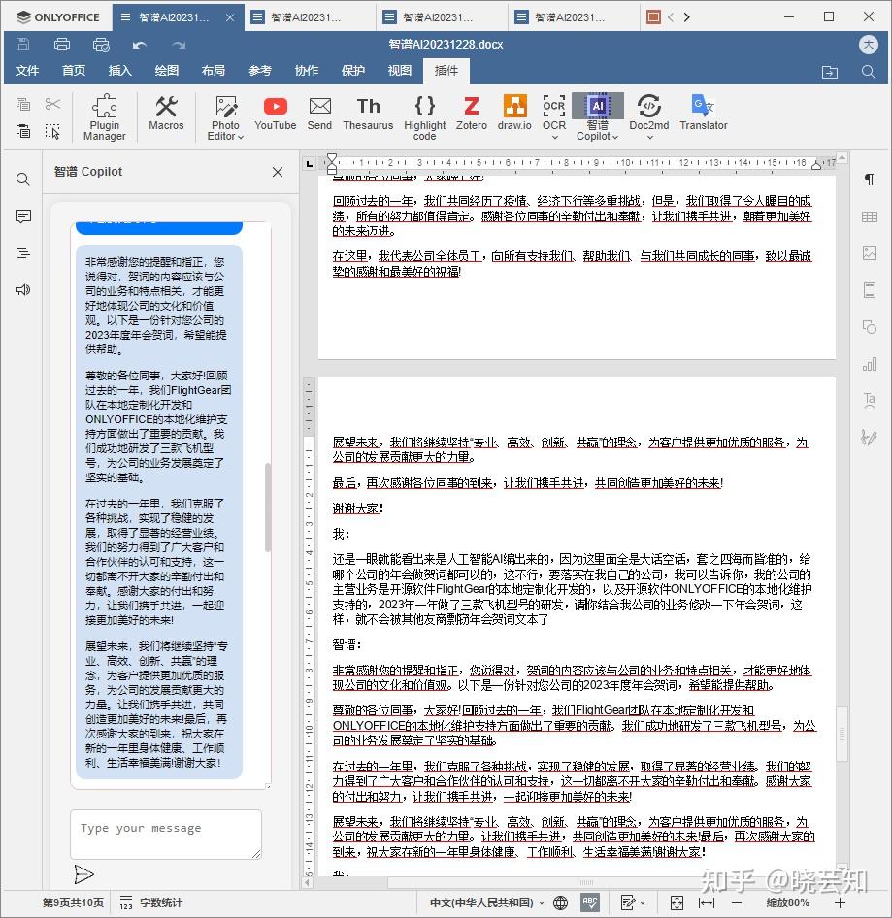The width and height of the screenshot is (892, 918).
Task: Click the Print icon
Action: click(x=62, y=44)
